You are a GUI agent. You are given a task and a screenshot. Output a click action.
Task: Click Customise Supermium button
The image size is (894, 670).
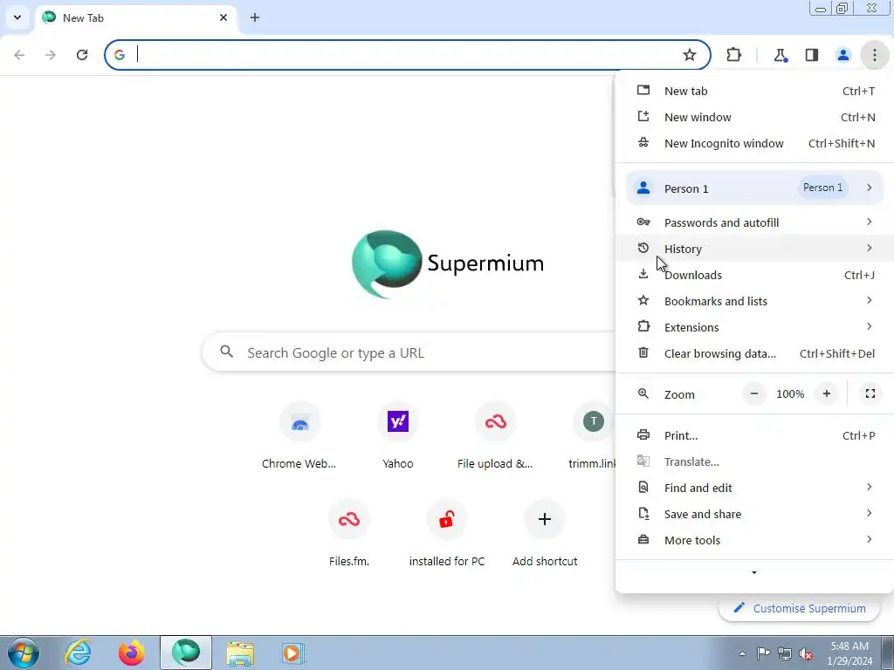click(x=800, y=608)
